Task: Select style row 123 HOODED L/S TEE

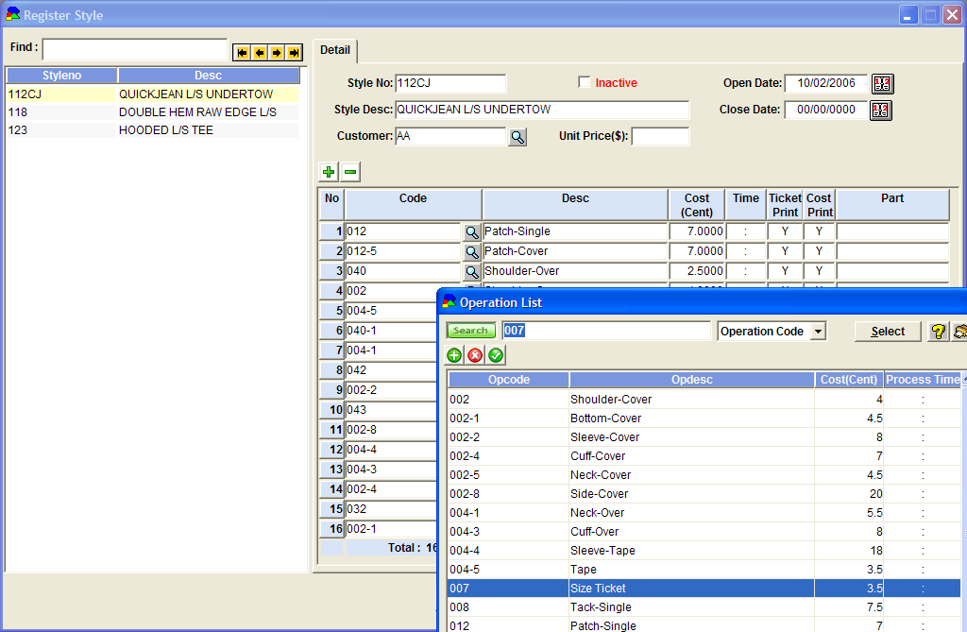Action: click(152, 130)
